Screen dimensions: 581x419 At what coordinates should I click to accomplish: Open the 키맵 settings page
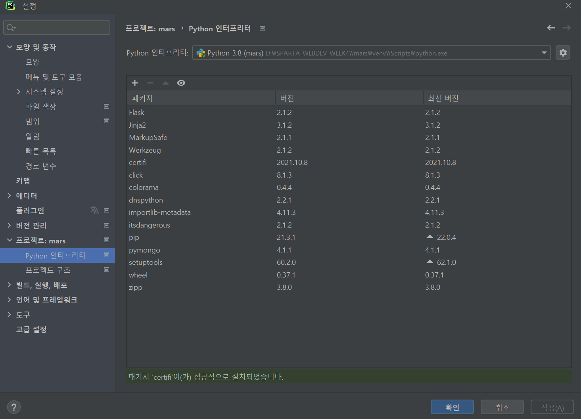coord(23,181)
